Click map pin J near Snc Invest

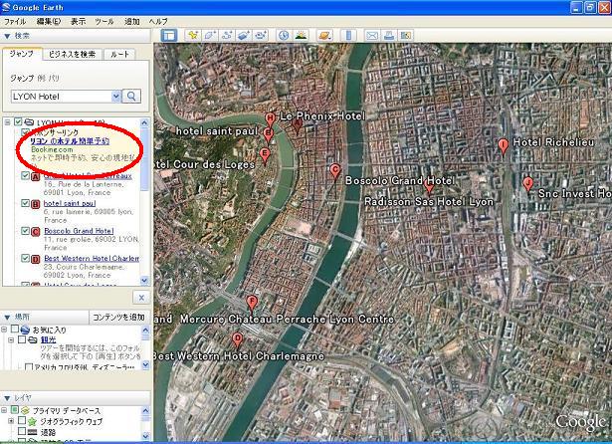pos(527,184)
